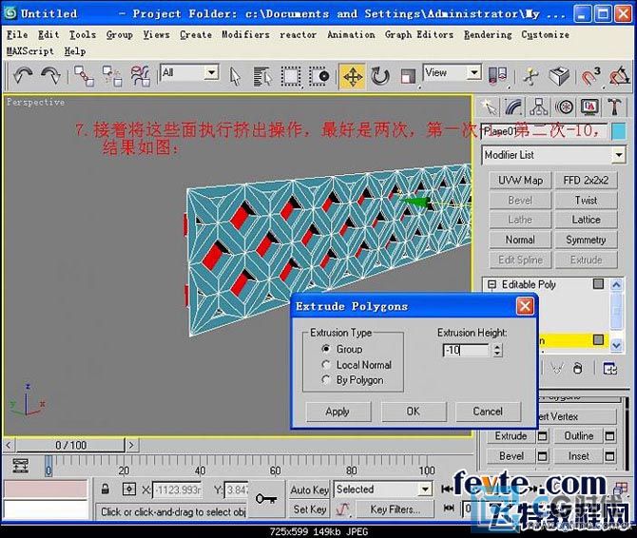Screen dimensions: 637x538
Task: Confirm with OK in Extrude Polygons
Action: 414,412
